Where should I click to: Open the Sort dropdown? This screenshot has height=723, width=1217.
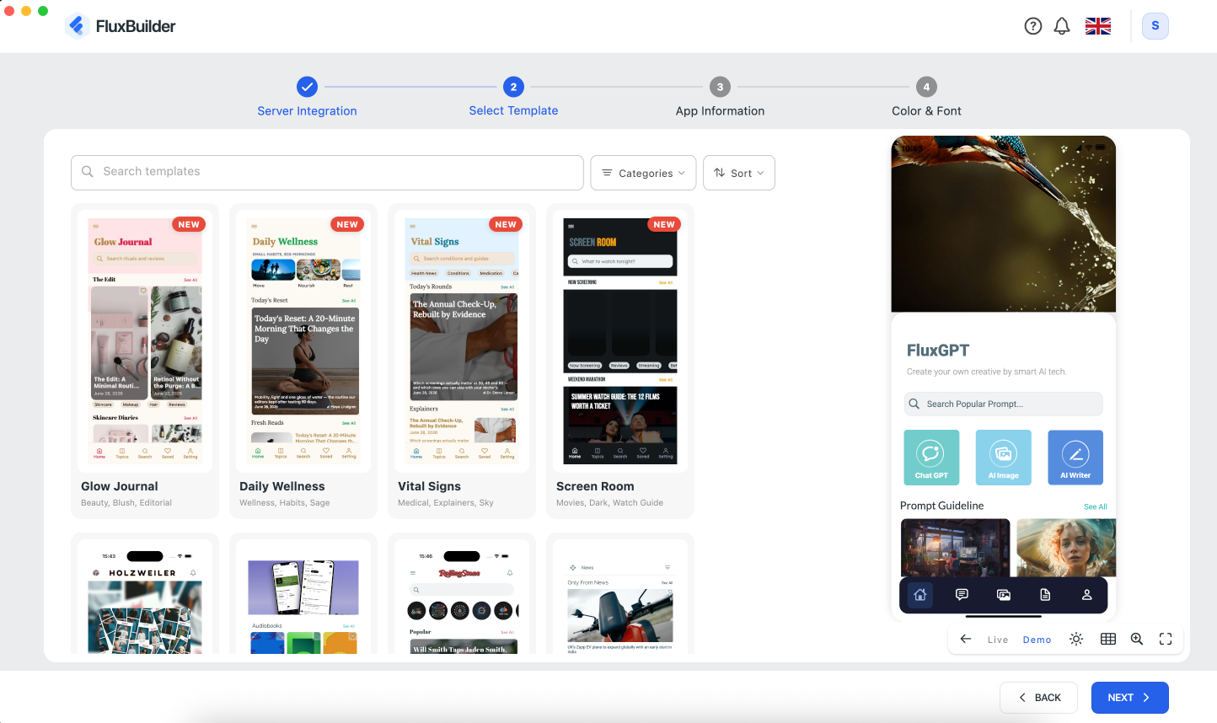coord(739,173)
